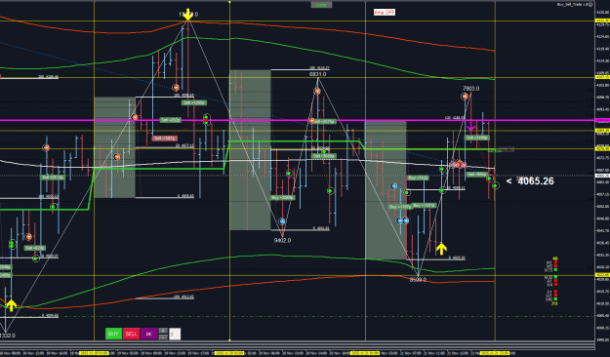The image size is (610, 357).
Task: Click the red SELL button
Action: click(x=131, y=334)
